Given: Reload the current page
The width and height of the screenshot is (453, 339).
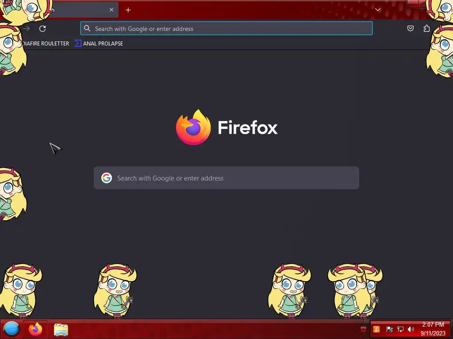Looking at the screenshot, I should (42, 29).
